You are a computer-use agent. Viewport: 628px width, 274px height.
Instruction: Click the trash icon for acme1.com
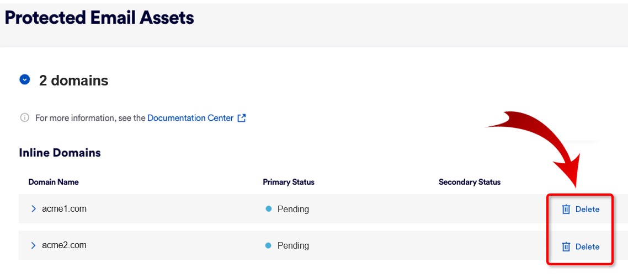click(x=566, y=209)
